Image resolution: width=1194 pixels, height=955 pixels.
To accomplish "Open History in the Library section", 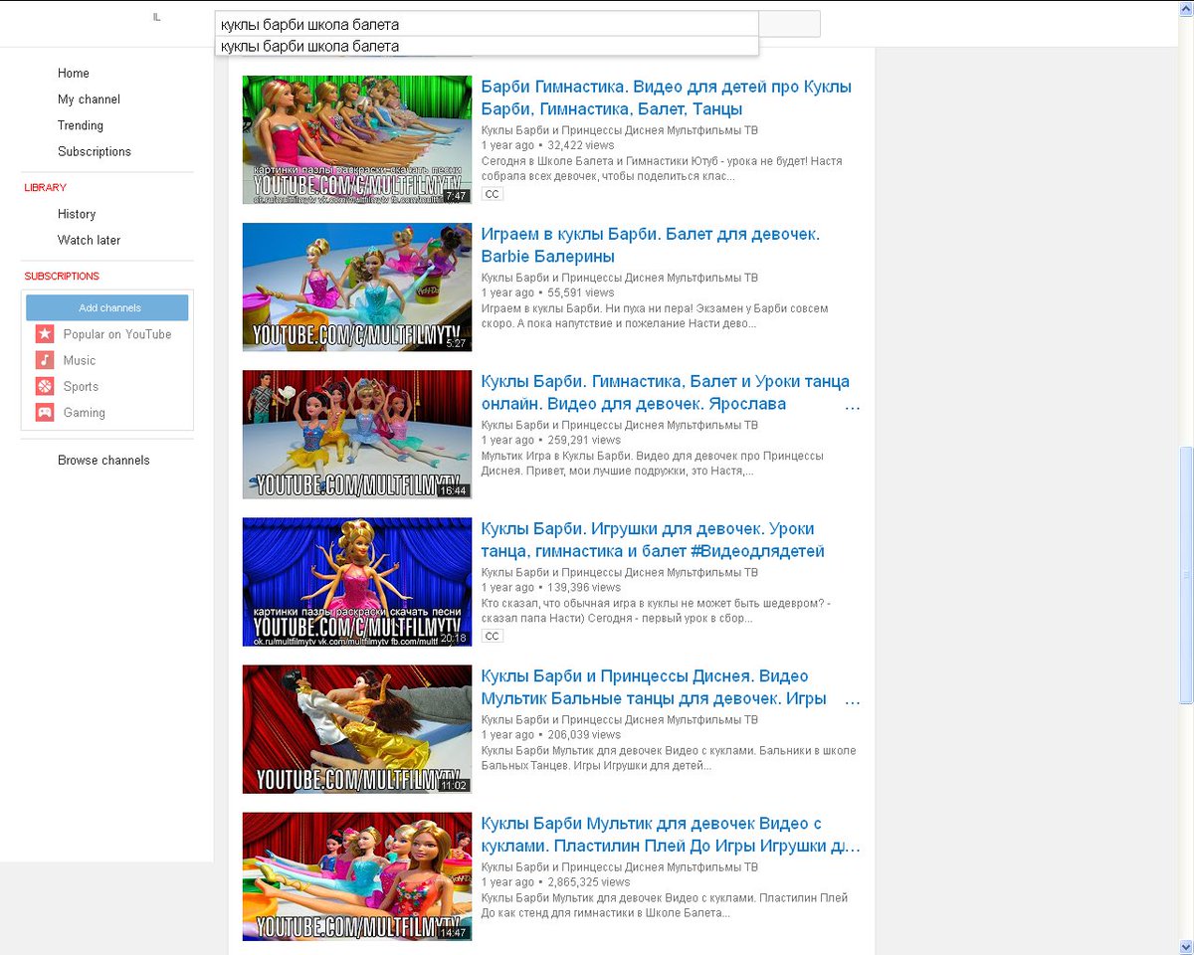I will pos(77,214).
